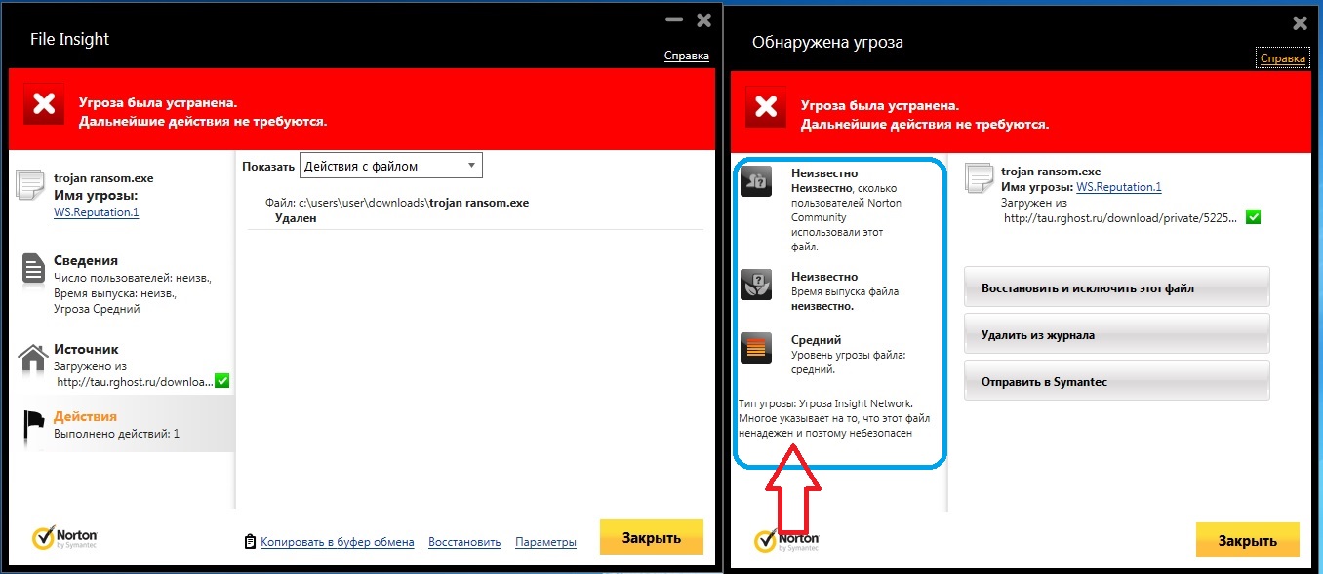Click the Сведения document icon
Screen dimensions: 1323x574
34,270
